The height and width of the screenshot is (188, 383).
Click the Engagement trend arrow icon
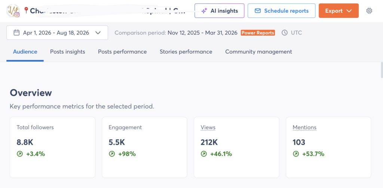tap(112, 154)
